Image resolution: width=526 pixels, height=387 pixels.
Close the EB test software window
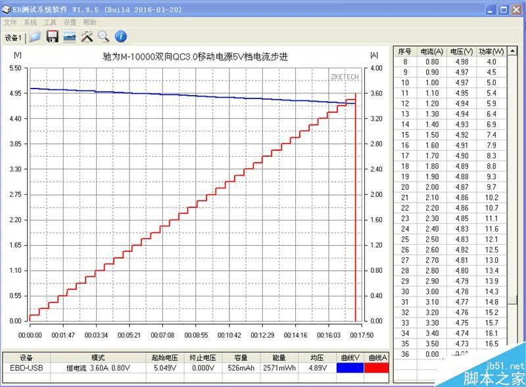[x=516, y=10]
